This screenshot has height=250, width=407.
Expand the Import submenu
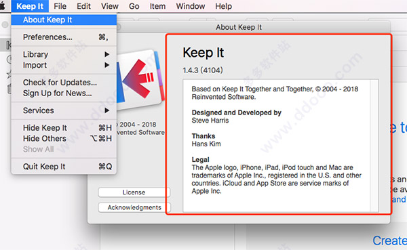click(64, 65)
